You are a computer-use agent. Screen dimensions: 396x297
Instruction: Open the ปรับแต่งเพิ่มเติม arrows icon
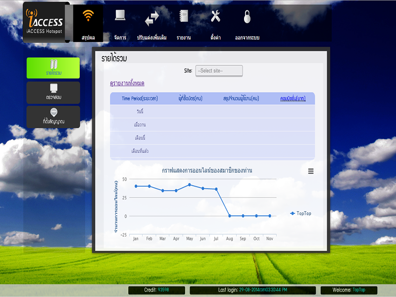[152, 18]
